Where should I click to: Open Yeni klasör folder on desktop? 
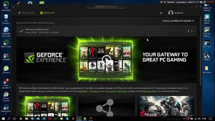point(207,70)
